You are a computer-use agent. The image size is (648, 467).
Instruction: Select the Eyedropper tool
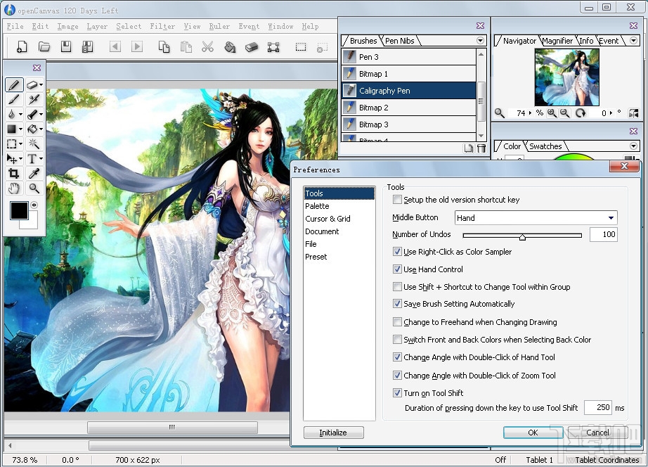click(x=35, y=172)
